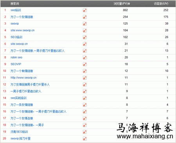Open the seo培训 keyword link in row 1
The height and width of the screenshot is (143, 176).
[16, 10]
